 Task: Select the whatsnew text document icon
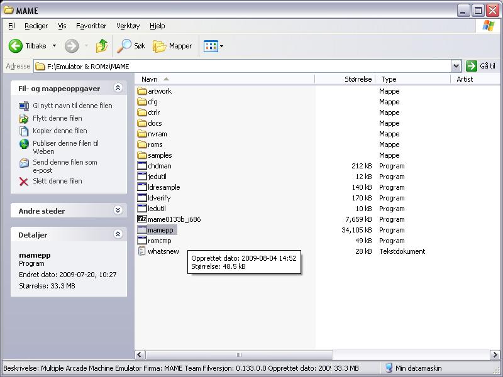tap(142, 251)
